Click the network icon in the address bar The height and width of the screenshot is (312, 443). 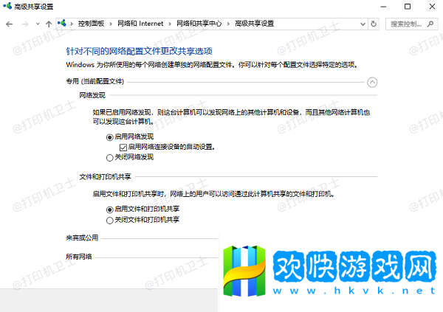[x=62, y=23]
